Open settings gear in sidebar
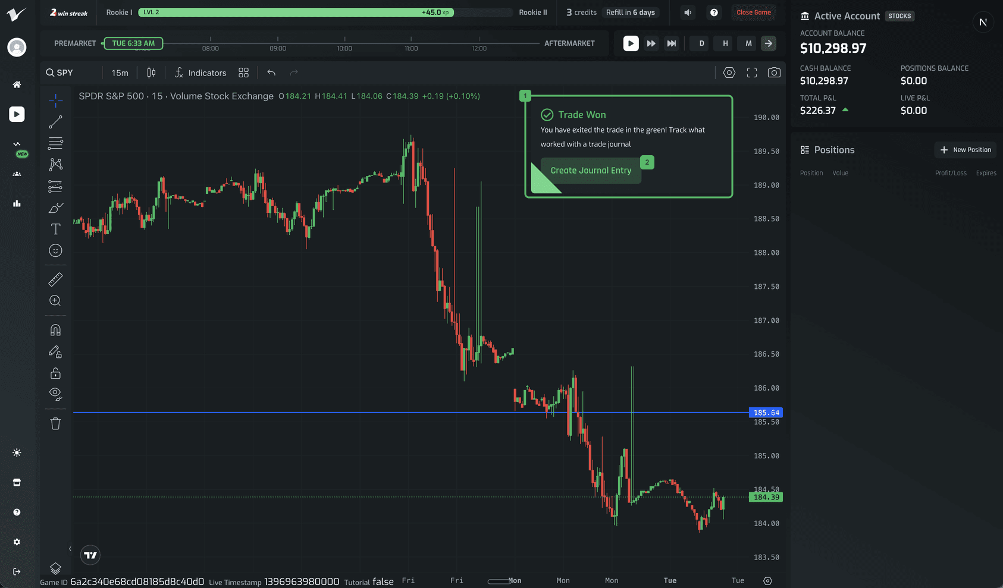Screen dimensions: 1003x588 point(17,542)
